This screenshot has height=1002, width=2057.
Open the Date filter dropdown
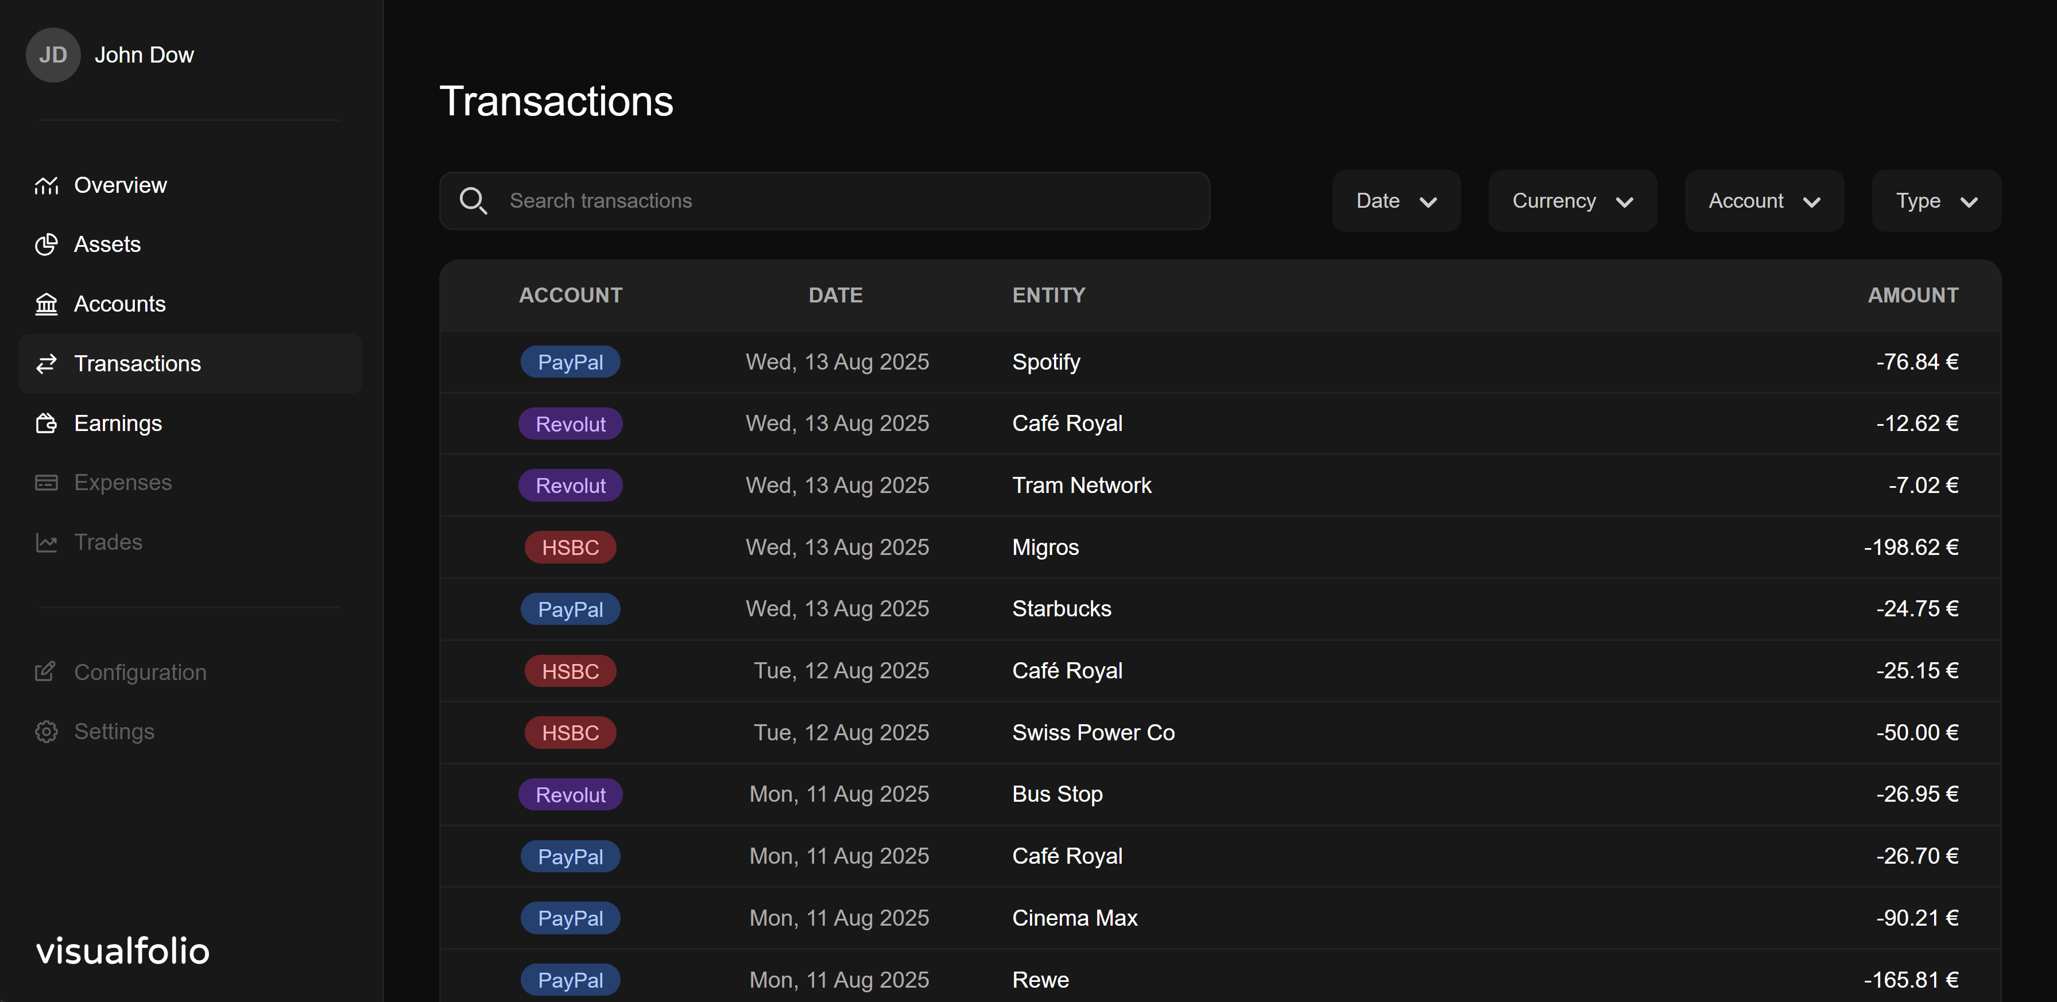coord(1396,200)
